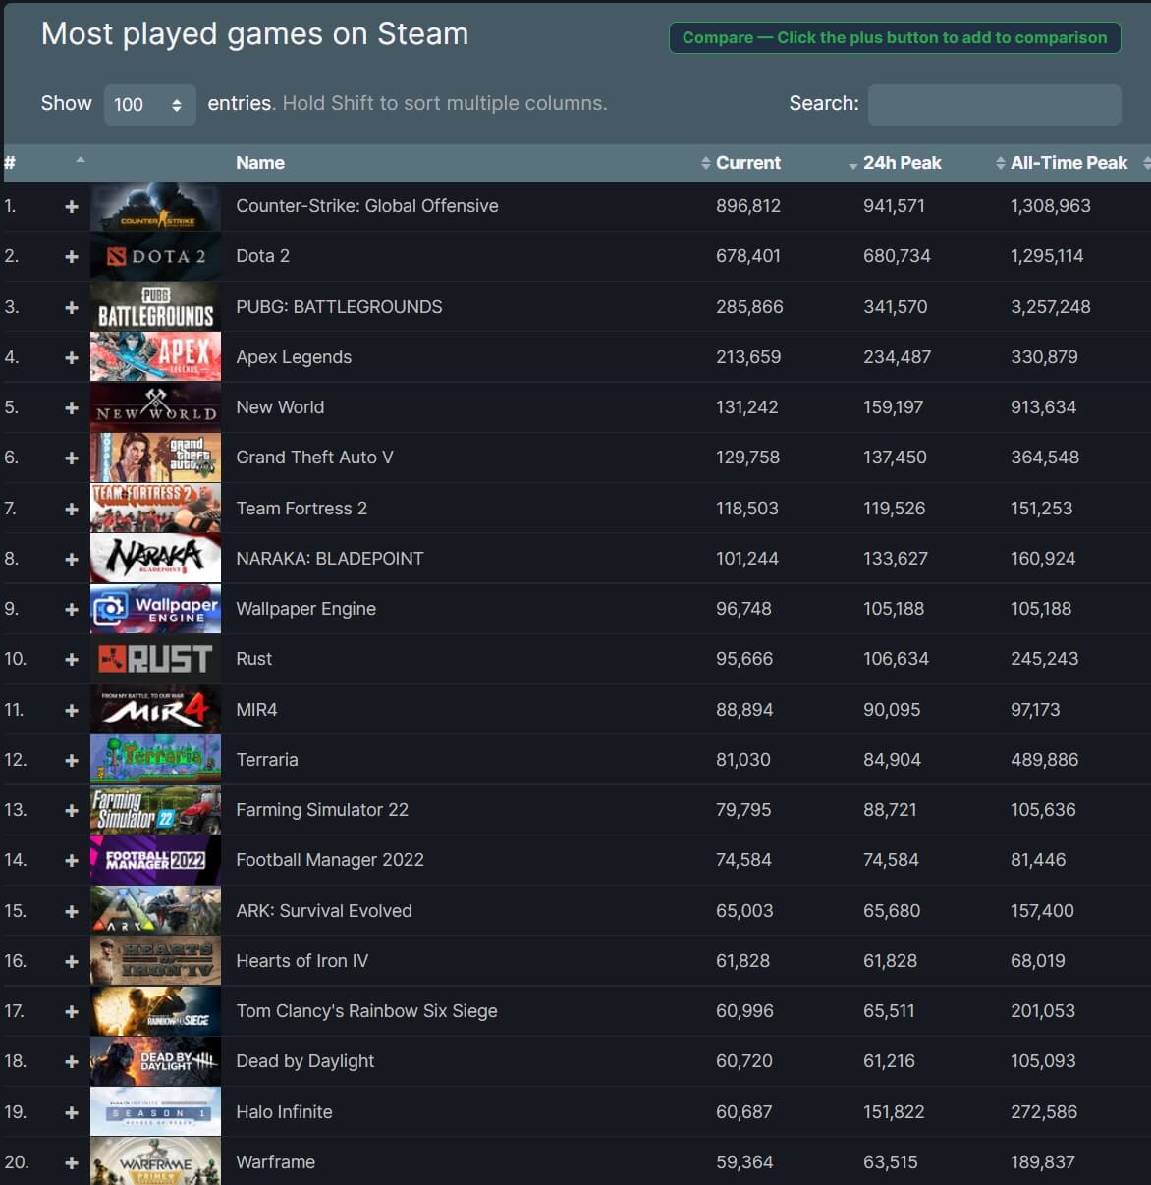Viewport: 1151px width, 1185px height.
Task: Sort the table by the Name column header
Action: tap(259, 163)
